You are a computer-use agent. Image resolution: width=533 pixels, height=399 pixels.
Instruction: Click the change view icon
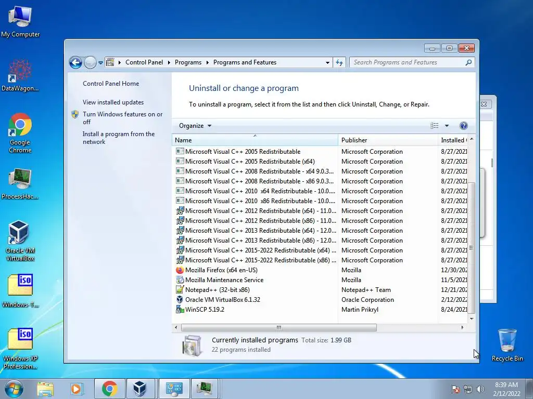(x=435, y=126)
